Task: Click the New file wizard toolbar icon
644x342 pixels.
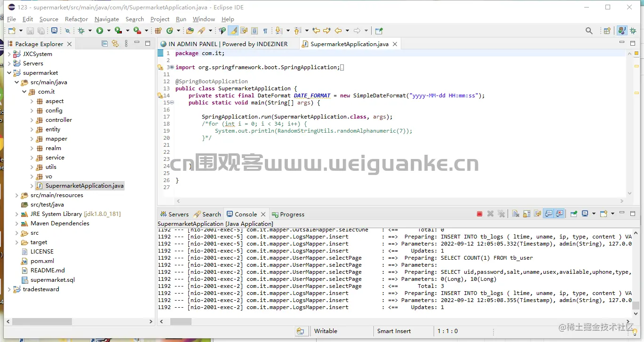Action: click(12, 31)
